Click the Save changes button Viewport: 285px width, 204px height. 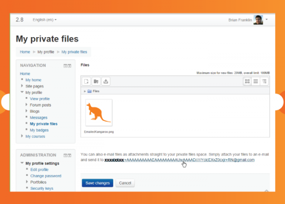tap(97, 183)
